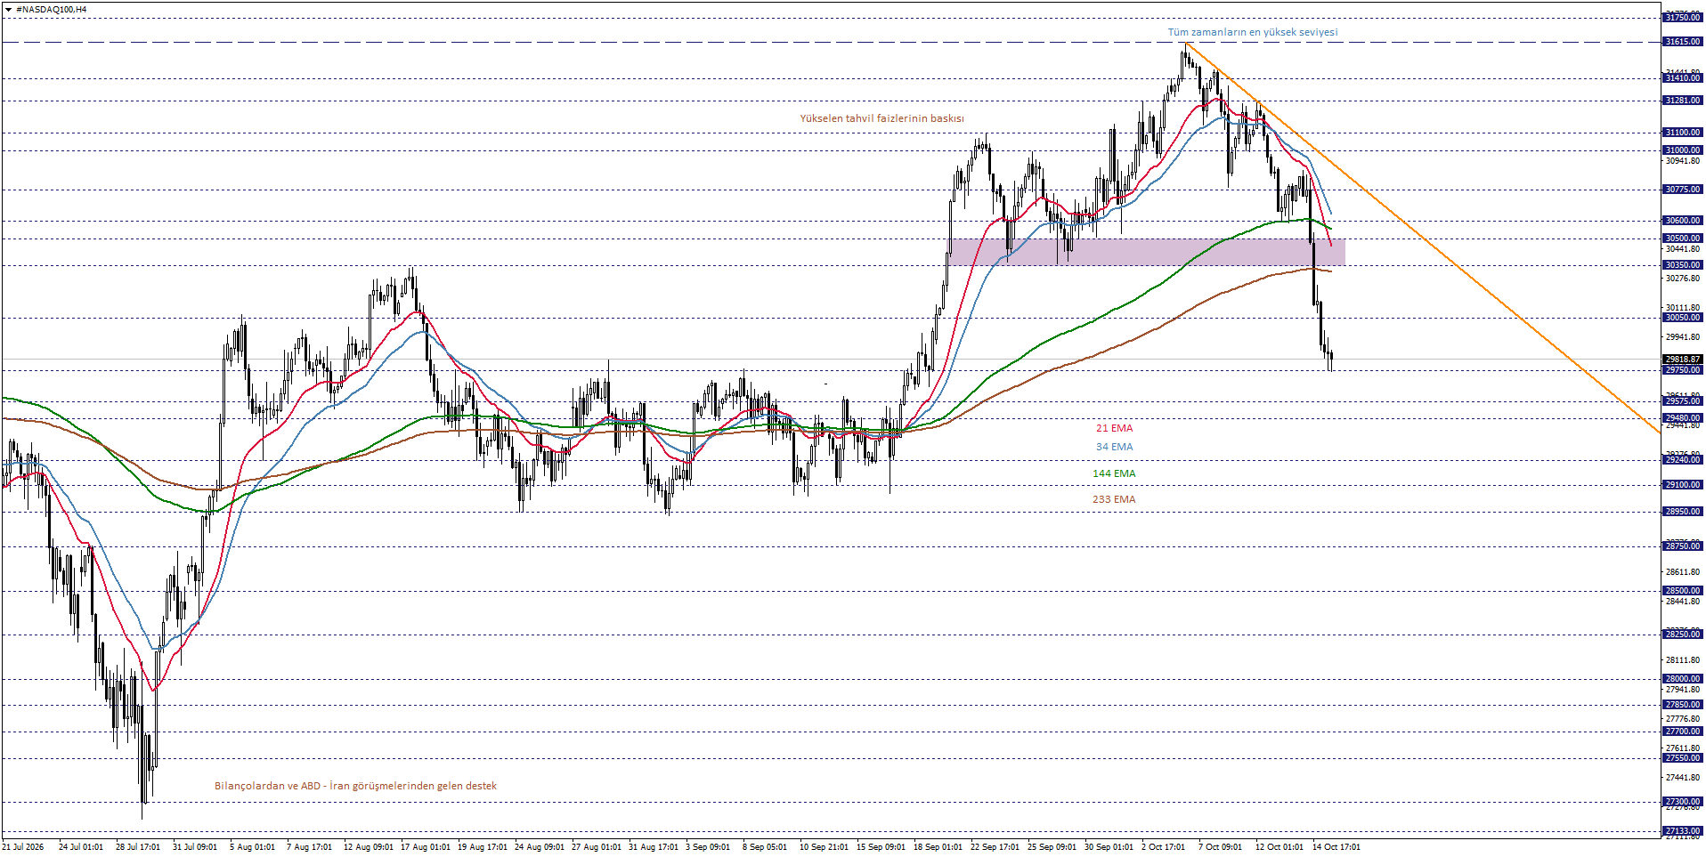The height and width of the screenshot is (857, 1706).
Task: Click the 27300.00 price level tag
Action: (x=1682, y=802)
